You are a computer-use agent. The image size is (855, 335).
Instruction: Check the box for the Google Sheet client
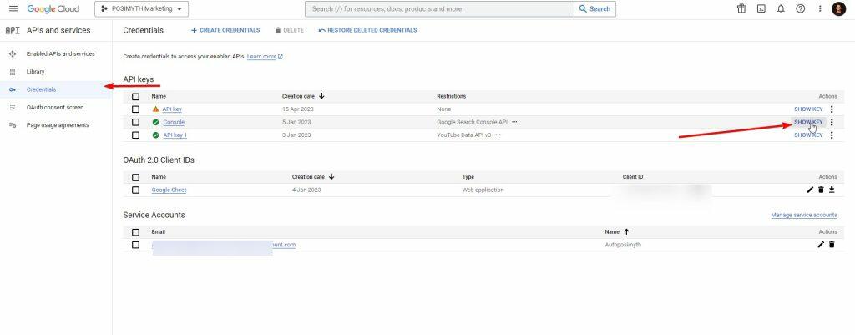pos(136,190)
